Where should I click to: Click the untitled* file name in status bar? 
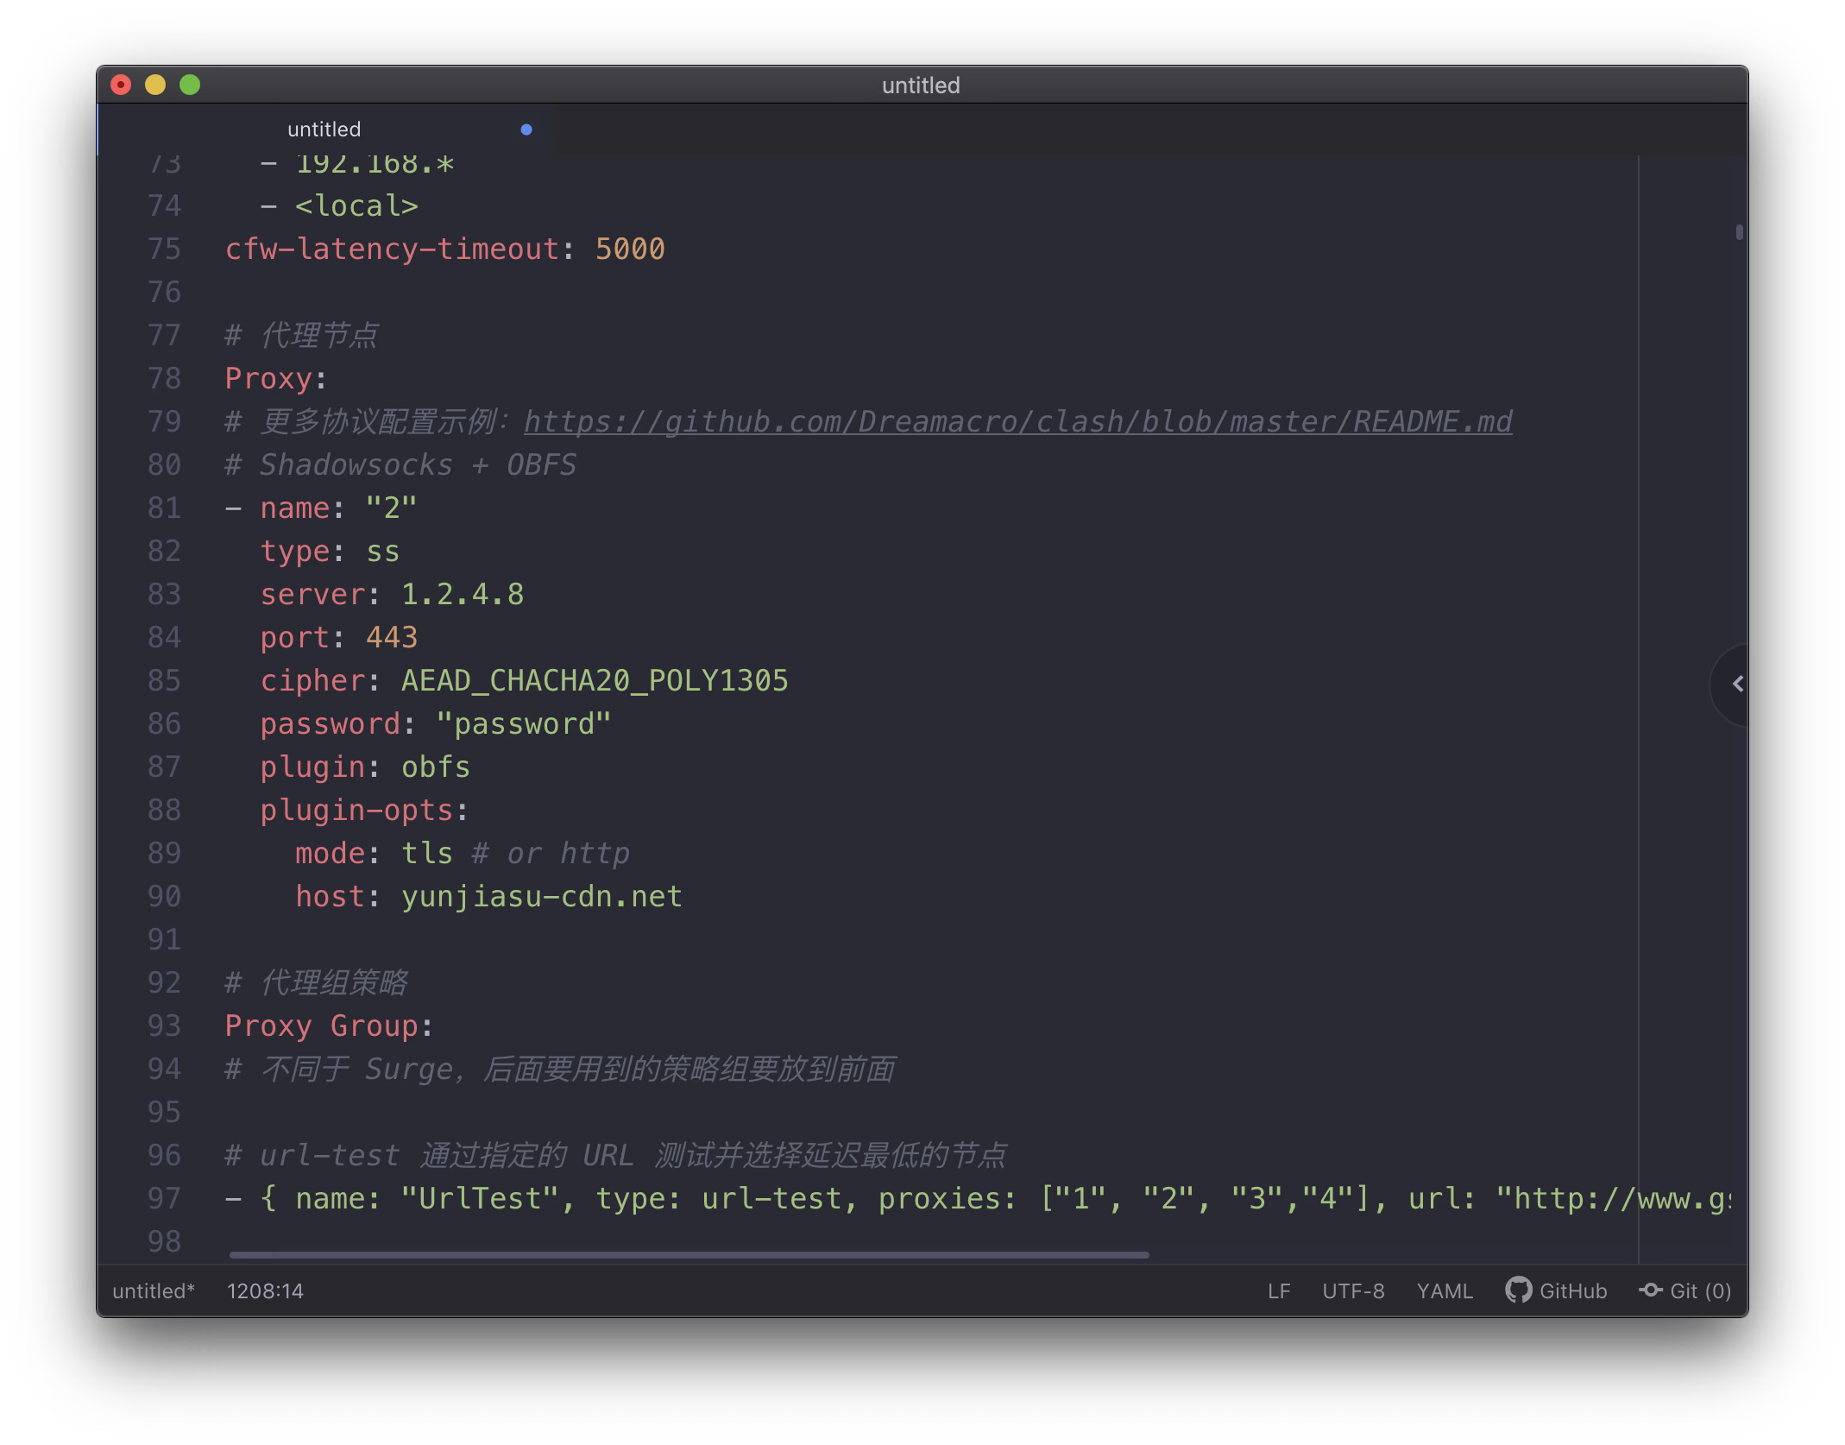(x=154, y=1290)
